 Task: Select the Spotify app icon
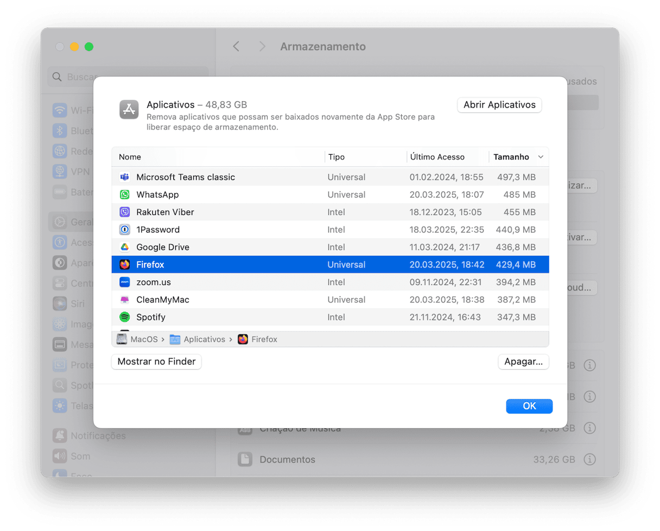(124, 317)
